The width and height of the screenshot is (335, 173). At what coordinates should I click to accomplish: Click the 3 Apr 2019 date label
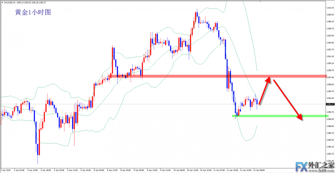(6, 170)
